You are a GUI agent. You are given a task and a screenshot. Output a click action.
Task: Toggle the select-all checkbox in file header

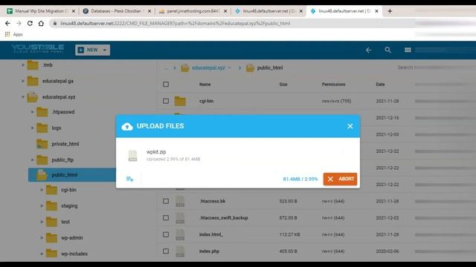(x=166, y=85)
